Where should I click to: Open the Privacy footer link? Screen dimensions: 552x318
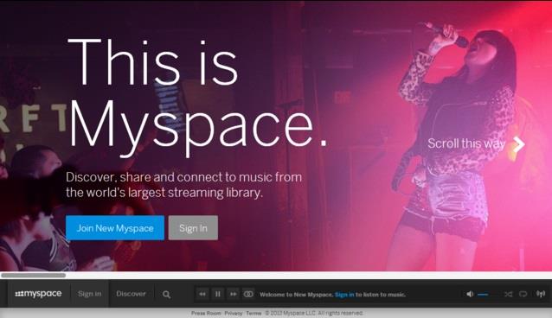click(234, 313)
